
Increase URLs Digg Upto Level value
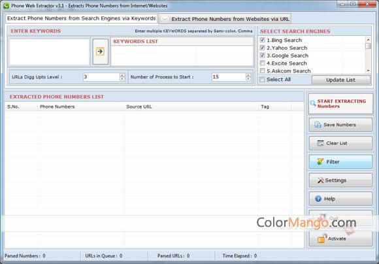(x=122, y=75)
